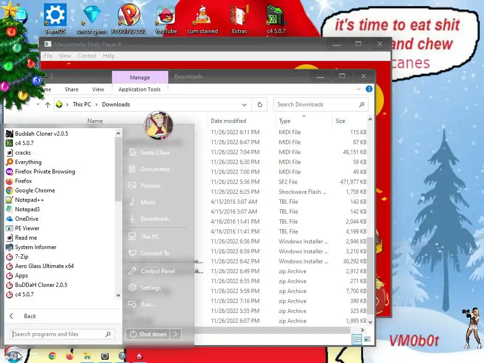Open the Extras desktop icon
Viewport: 484px width, 363px height.
pyautogui.click(x=239, y=18)
